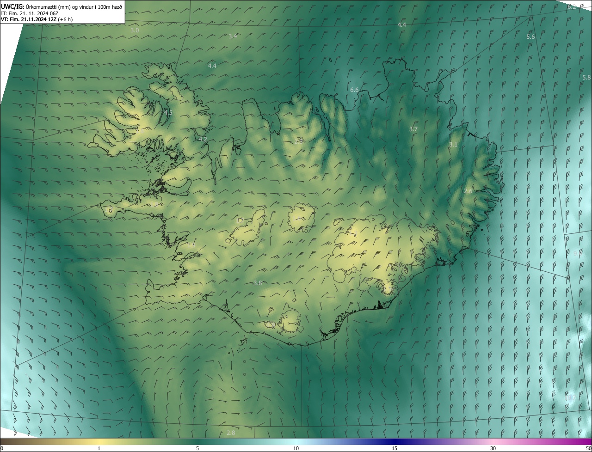The width and height of the screenshot is (592, 452).
Task: Click the 30 tick on the colour scale
Action: [x=493, y=448]
